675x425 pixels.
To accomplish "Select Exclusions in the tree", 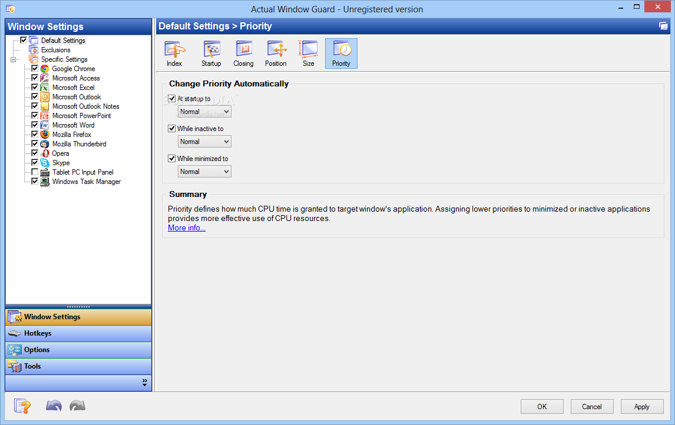I will point(56,50).
